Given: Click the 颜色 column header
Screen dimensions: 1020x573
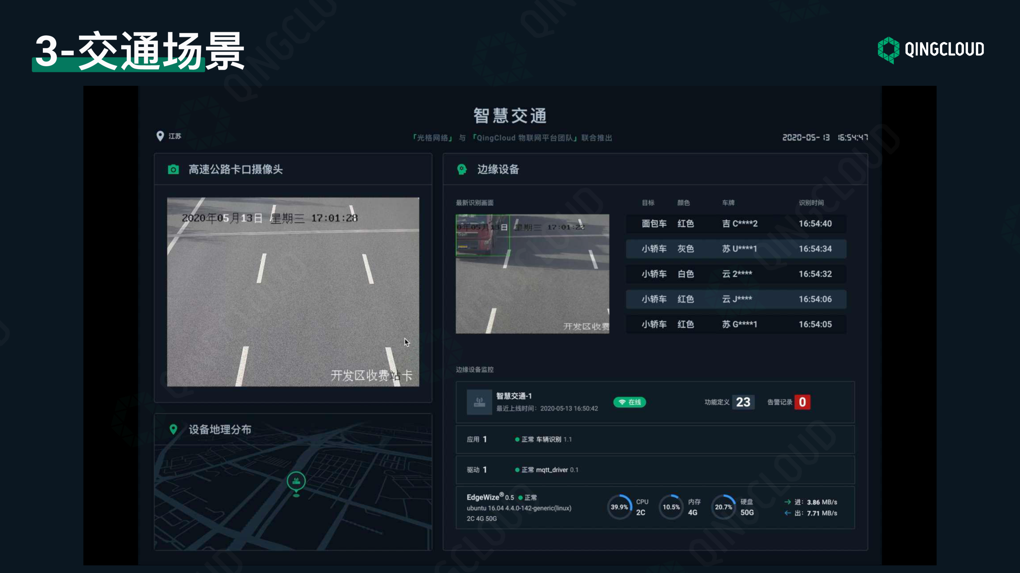Looking at the screenshot, I should point(683,202).
